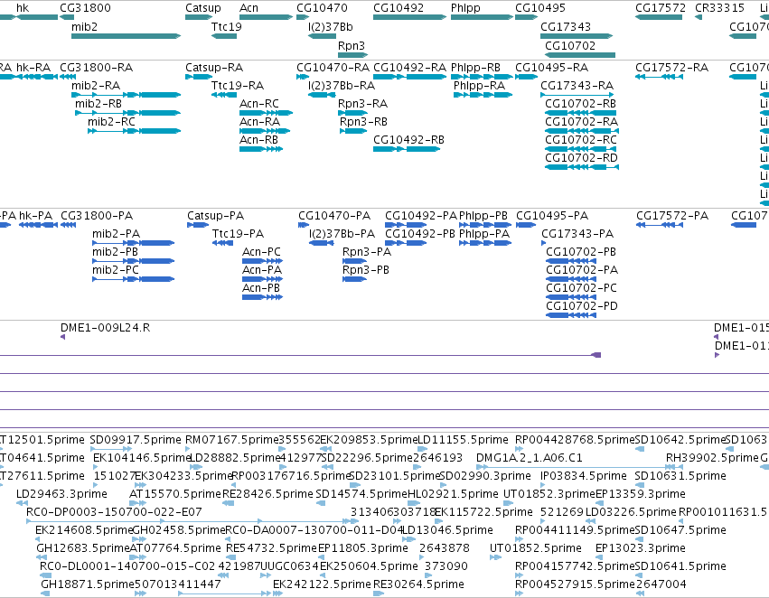The image size is (769, 598).
Task: Click the Phlpp-PB protein label
Action: [483, 216]
